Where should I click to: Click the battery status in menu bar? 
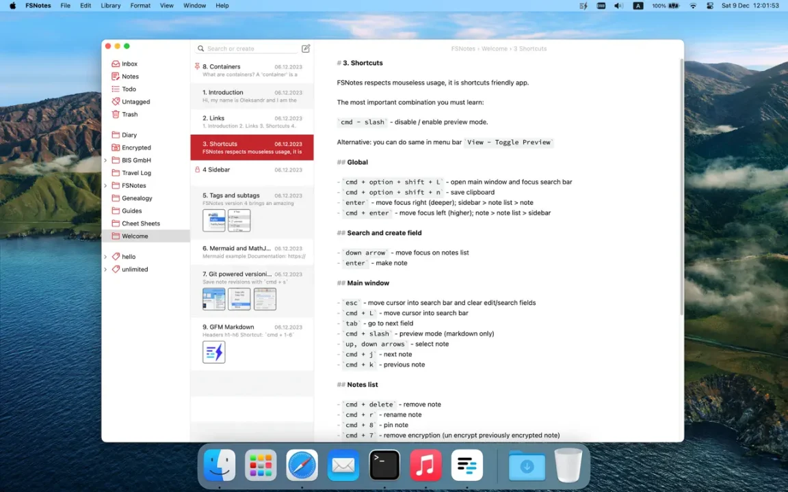666,5
